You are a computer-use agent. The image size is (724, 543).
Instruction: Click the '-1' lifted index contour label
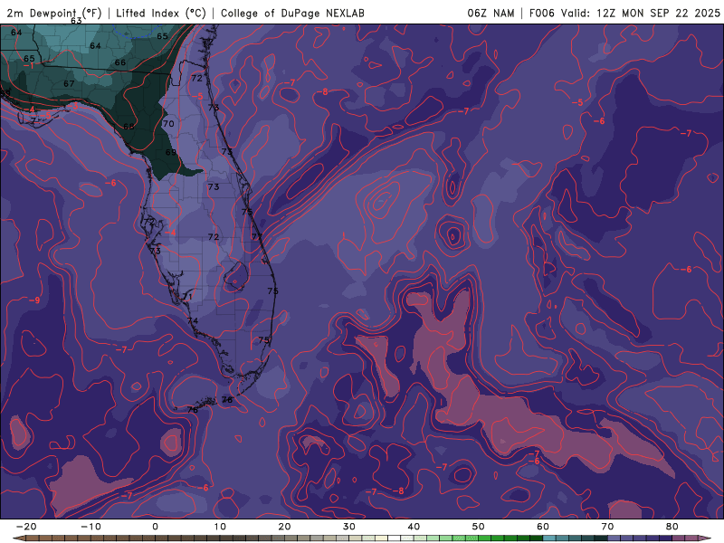29,66
